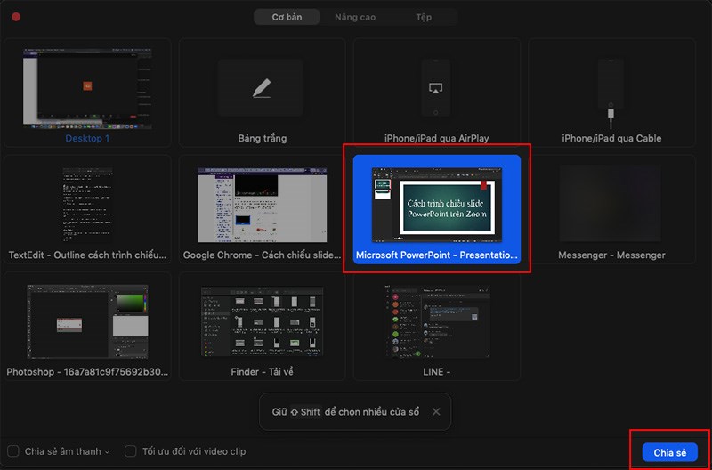Viewport: 712px width, 470px height.
Task: Pick the Google Chrome window thumbnail
Action: point(262,205)
